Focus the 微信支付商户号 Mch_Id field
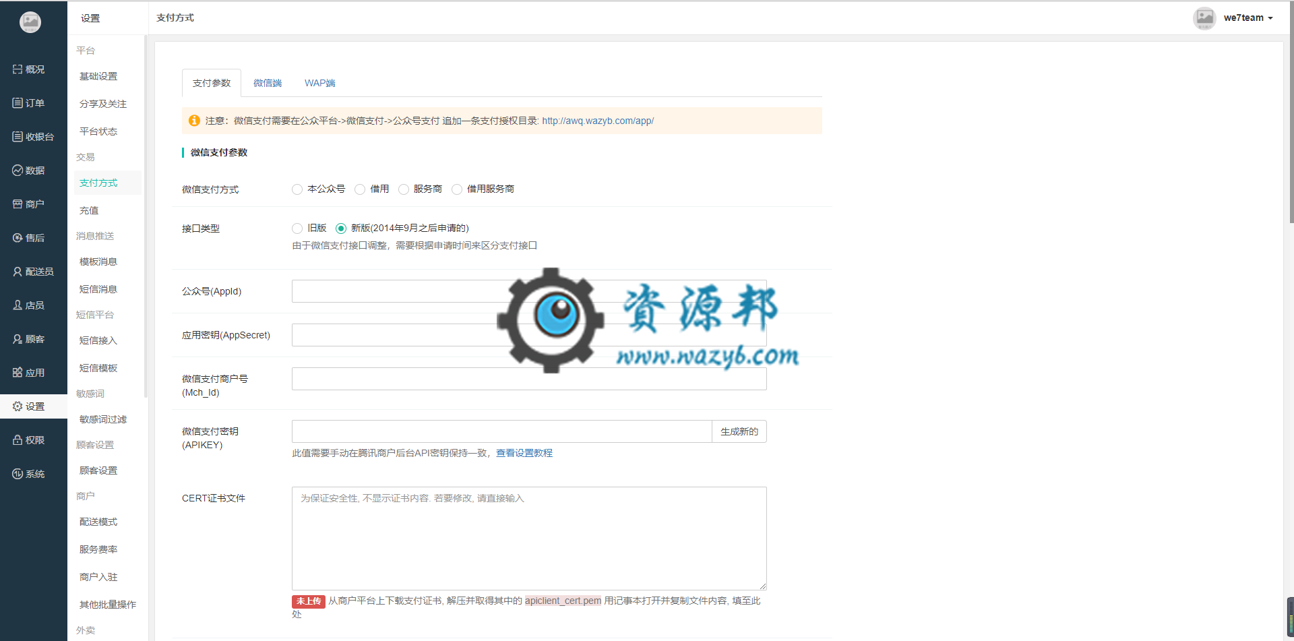This screenshot has height=641, width=1294. 529,379
